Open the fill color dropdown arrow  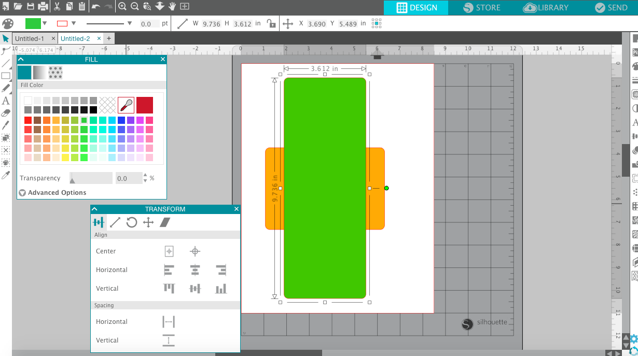tap(45, 23)
